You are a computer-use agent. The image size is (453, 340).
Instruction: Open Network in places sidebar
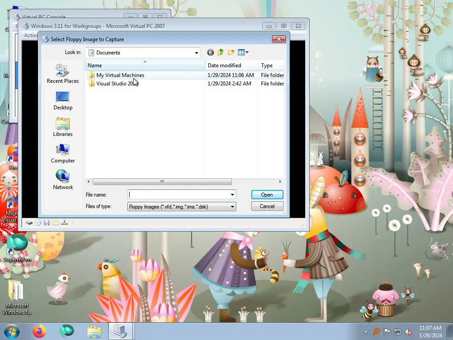coord(63,180)
